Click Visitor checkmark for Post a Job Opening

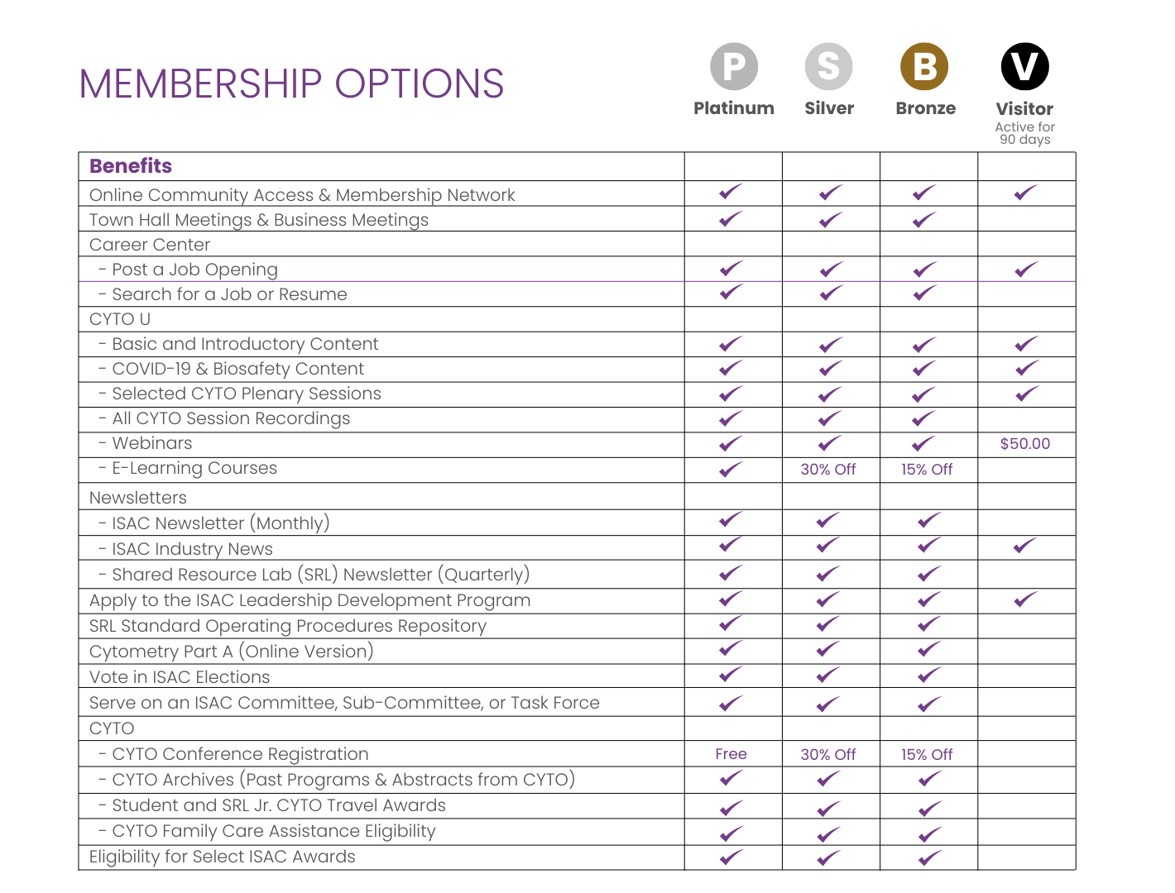(1026, 270)
